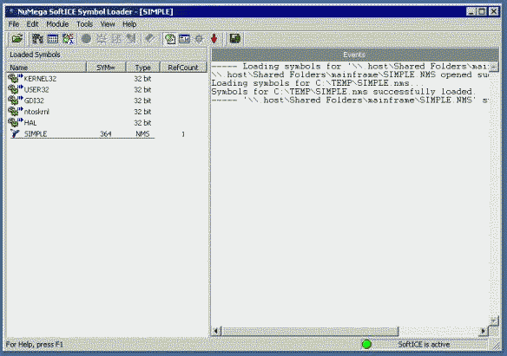Open the Tools menu
The image size is (507, 356).
pyautogui.click(x=85, y=24)
